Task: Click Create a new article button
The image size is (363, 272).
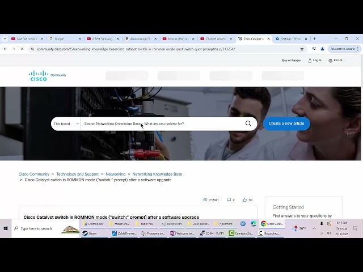Action: pyautogui.click(x=286, y=124)
